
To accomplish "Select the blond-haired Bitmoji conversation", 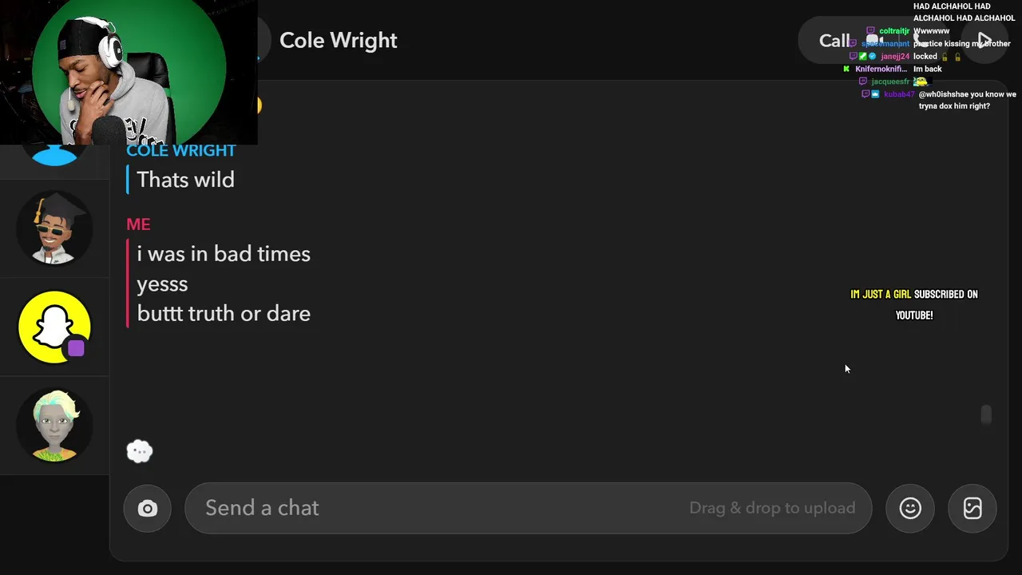I will tap(54, 426).
